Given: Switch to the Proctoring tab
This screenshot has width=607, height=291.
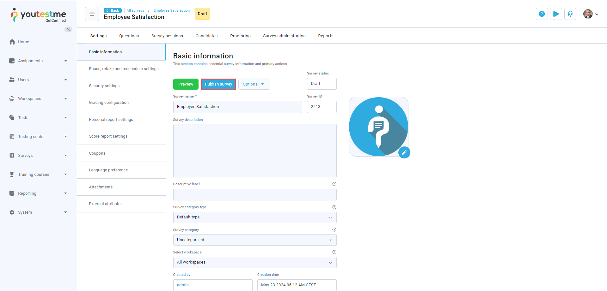Looking at the screenshot, I should (x=241, y=36).
